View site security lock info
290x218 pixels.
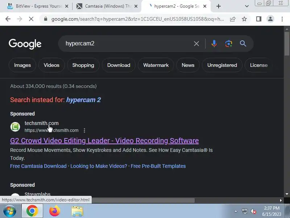tap(46, 19)
